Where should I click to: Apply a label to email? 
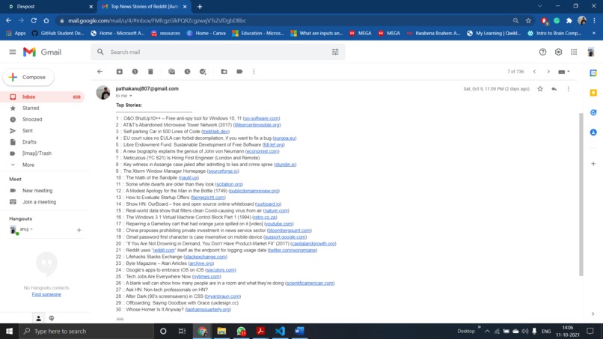pyautogui.click(x=239, y=72)
